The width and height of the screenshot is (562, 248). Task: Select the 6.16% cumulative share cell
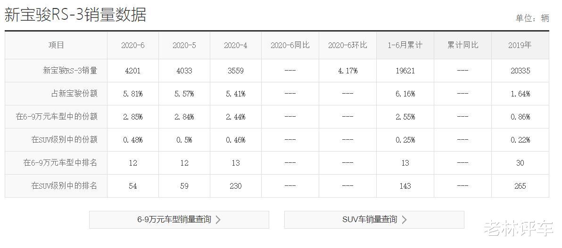(405, 94)
